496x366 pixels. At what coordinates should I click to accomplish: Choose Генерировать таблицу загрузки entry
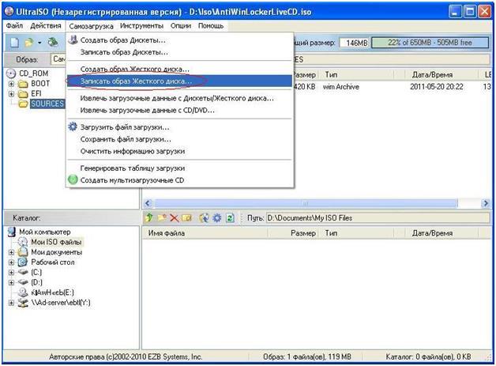point(179,168)
